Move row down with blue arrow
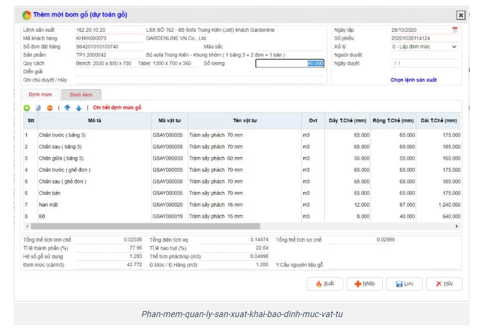 pyautogui.click(x=78, y=108)
